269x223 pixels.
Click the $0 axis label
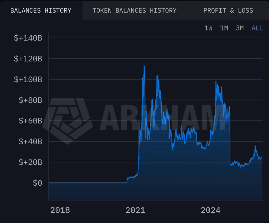click(37, 183)
